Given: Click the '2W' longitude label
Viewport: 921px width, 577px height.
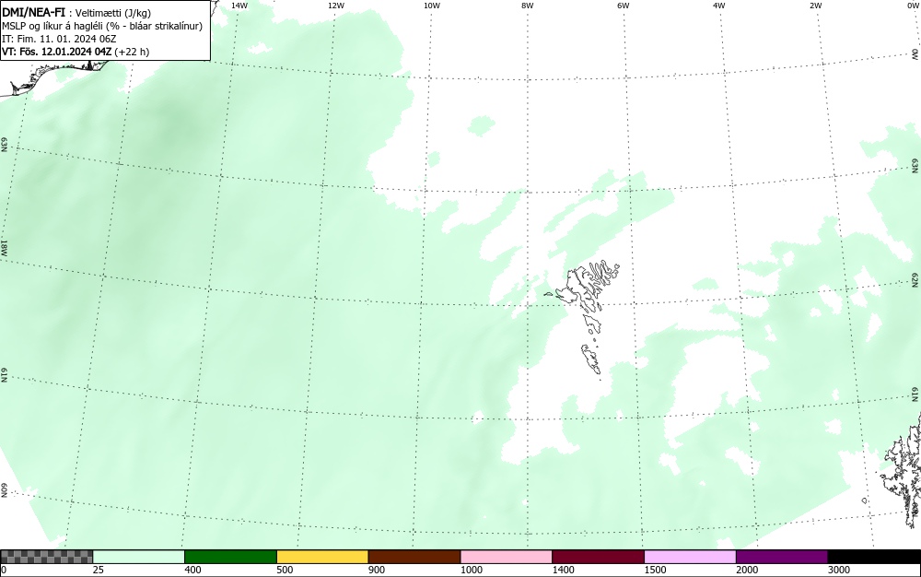Looking at the screenshot, I should pyautogui.click(x=815, y=6).
